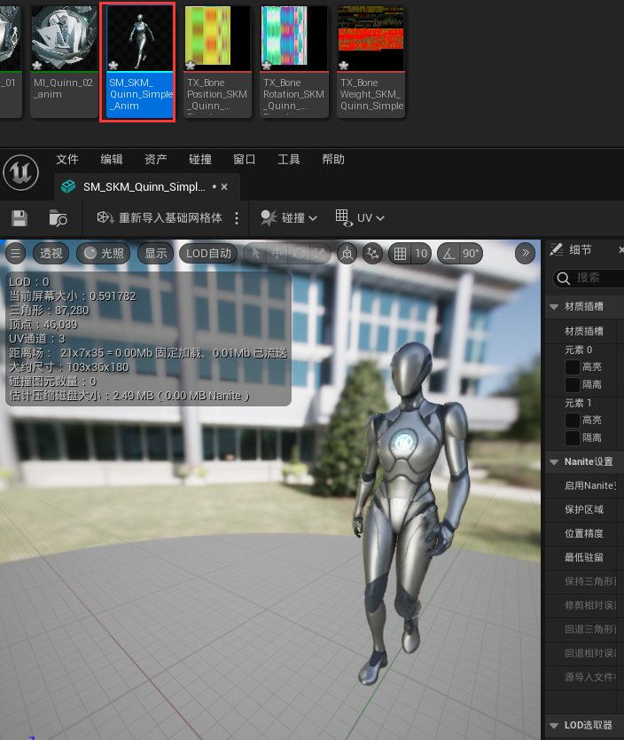Open the Window menu
The width and height of the screenshot is (624, 740).
pyautogui.click(x=244, y=160)
